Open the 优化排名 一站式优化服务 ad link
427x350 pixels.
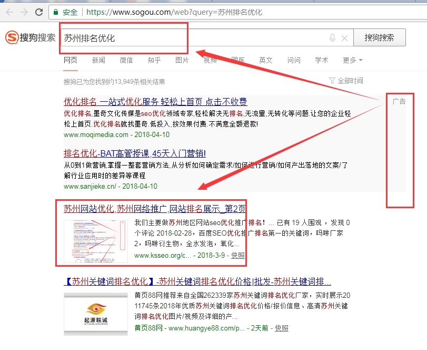155,102
